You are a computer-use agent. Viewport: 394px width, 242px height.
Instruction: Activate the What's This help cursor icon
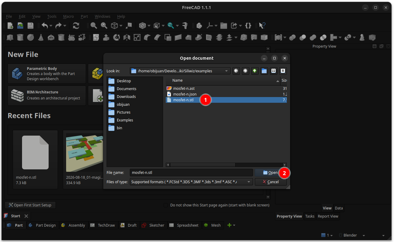point(262,26)
